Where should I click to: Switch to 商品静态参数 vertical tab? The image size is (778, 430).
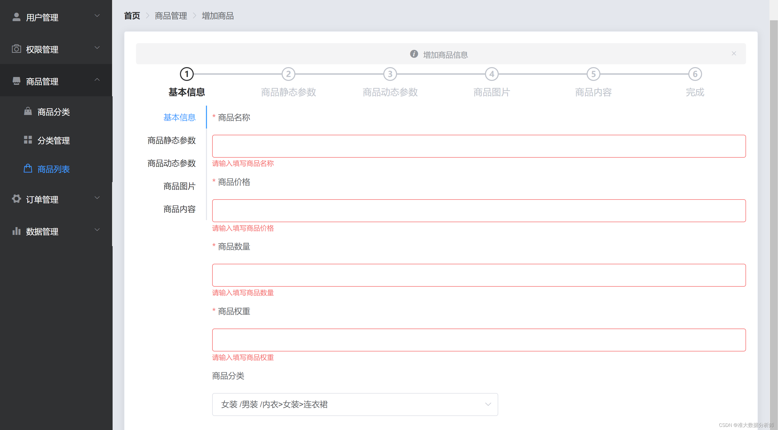pyautogui.click(x=172, y=140)
